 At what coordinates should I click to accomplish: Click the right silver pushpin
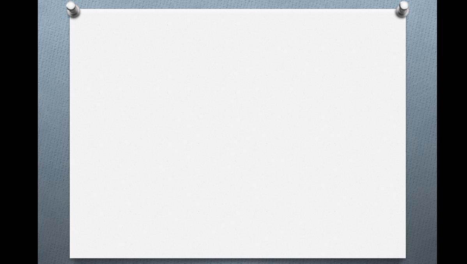tap(402, 9)
